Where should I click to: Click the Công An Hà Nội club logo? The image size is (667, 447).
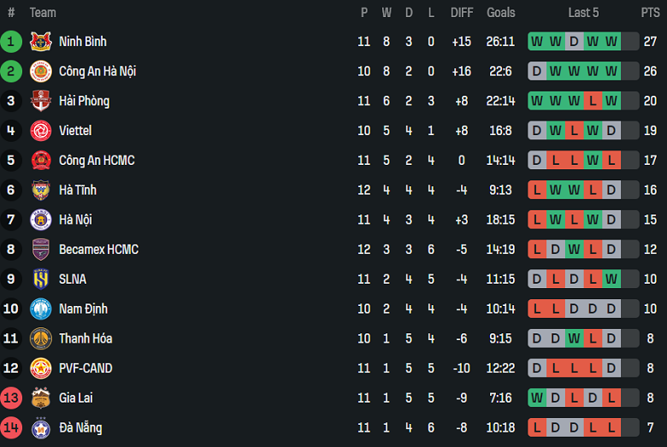(40, 71)
